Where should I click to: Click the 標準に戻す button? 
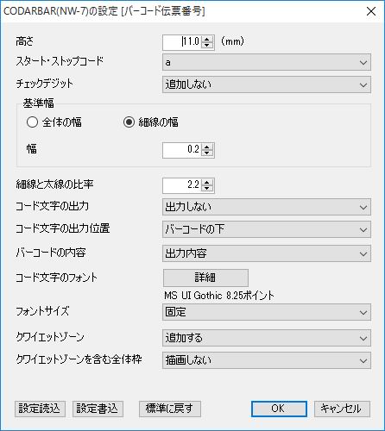pyautogui.click(x=170, y=409)
